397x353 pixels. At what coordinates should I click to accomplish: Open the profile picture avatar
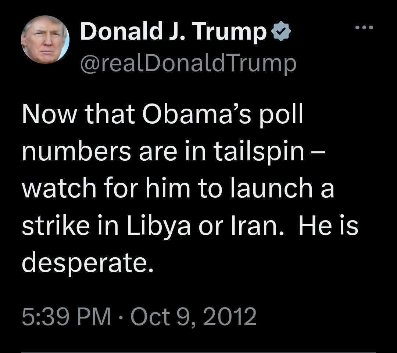45,40
